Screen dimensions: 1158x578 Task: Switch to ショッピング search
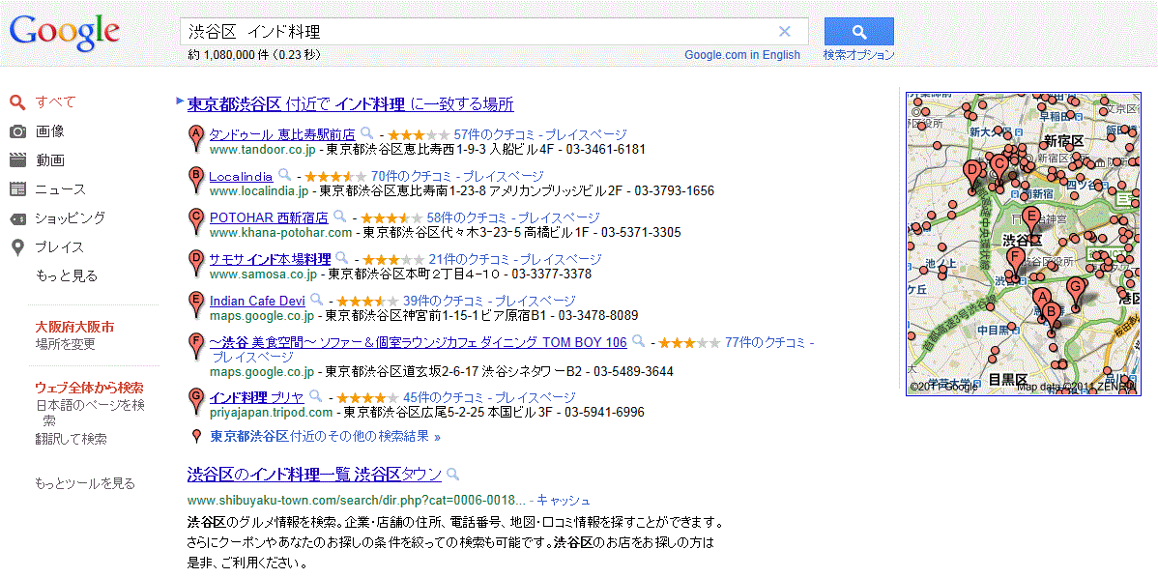[71, 217]
